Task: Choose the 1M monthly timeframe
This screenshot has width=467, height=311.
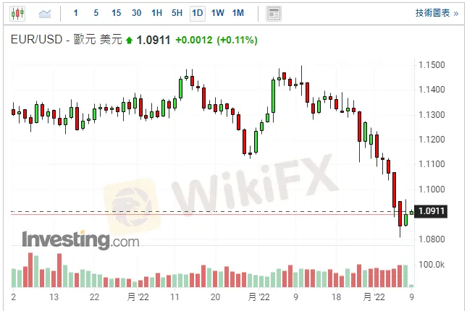Action: (238, 13)
